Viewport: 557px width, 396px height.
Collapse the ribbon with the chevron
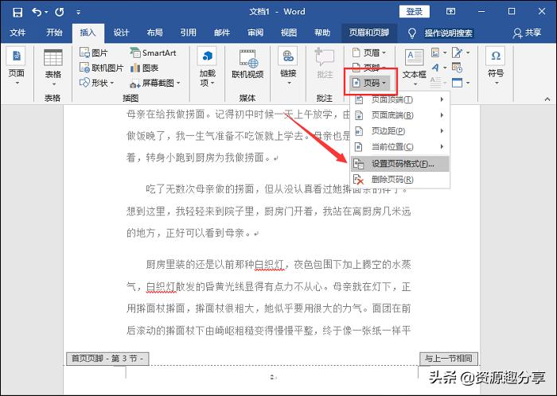[547, 99]
